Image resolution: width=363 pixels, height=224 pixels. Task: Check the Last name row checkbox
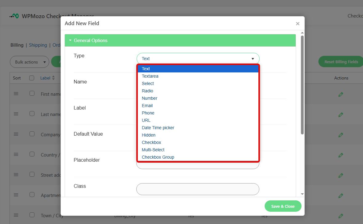point(32,114)
